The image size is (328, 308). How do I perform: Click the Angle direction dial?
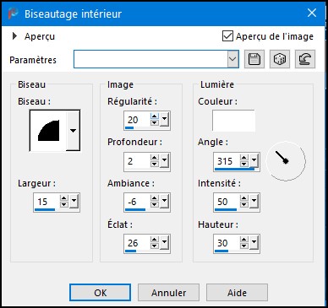(x=286, y=161)
